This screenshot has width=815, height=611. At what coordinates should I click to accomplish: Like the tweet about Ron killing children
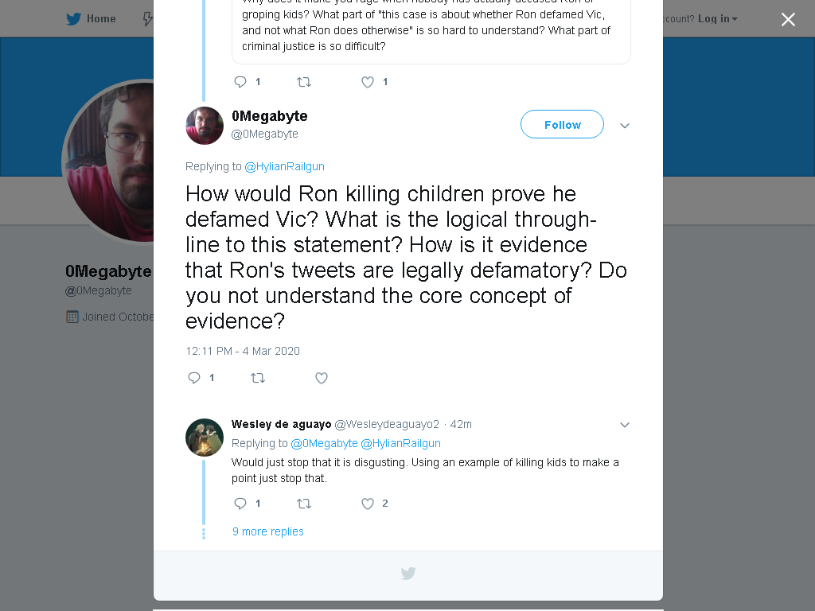[322, 378]
